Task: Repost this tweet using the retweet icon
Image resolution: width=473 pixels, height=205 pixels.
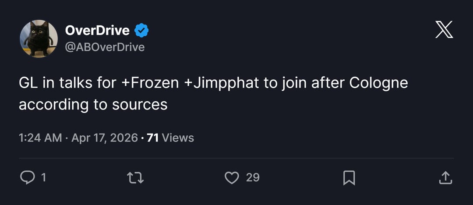Action: [135, 177]
